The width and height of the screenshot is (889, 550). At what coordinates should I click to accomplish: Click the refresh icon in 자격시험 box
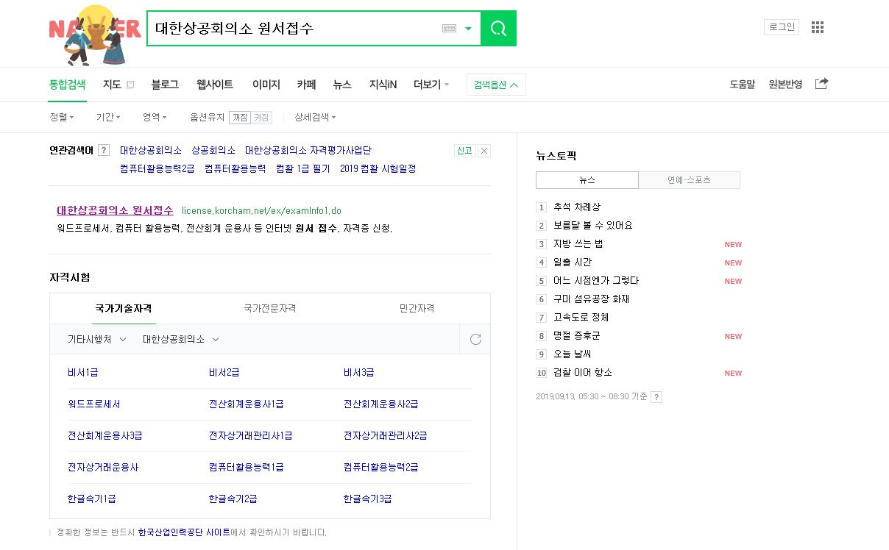point(475,339)
